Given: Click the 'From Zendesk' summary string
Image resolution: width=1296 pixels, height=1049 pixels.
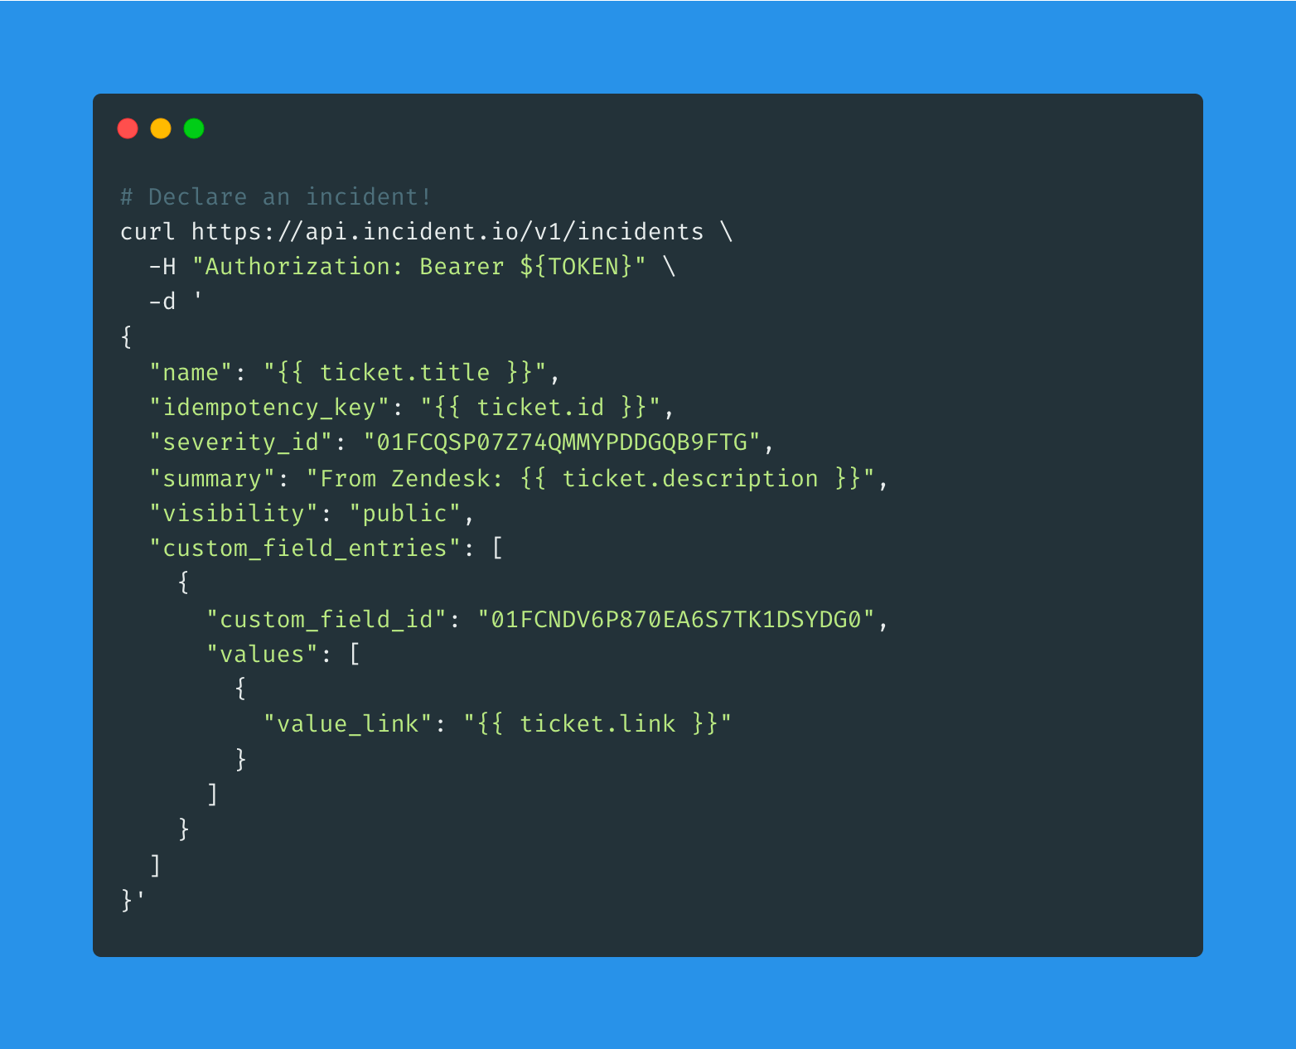Looking at the screenshot, I should tap(590, 478).
